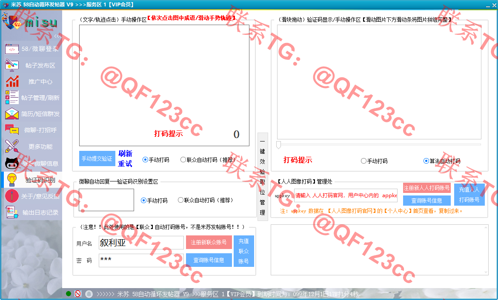Select the 帖子管理/刷新 checklist icon

coord(12,97)
